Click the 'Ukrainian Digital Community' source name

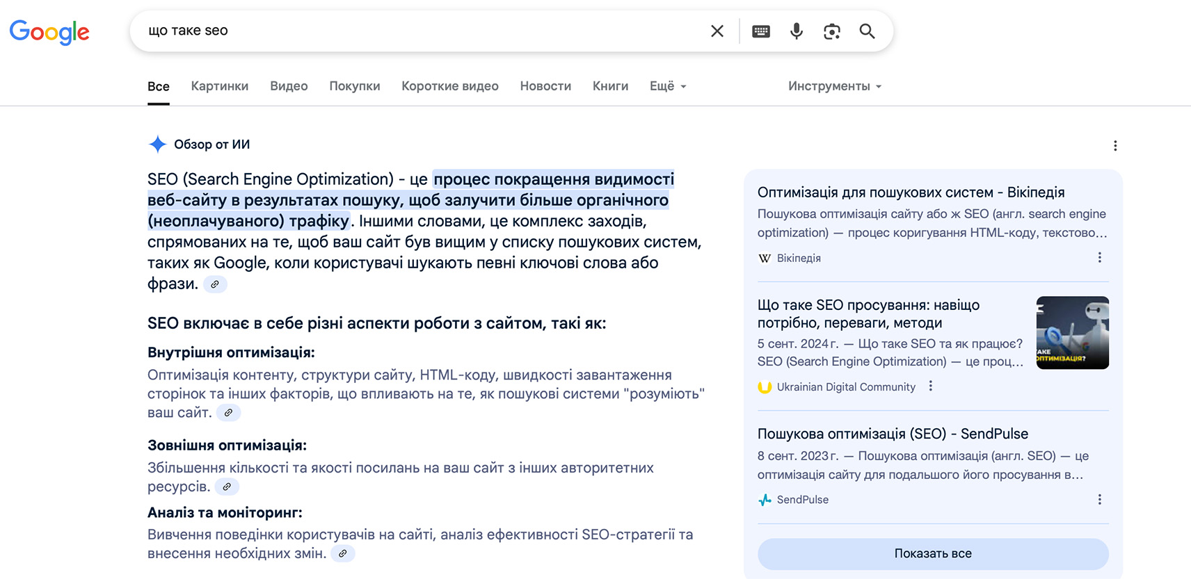[x=846, y=387]
